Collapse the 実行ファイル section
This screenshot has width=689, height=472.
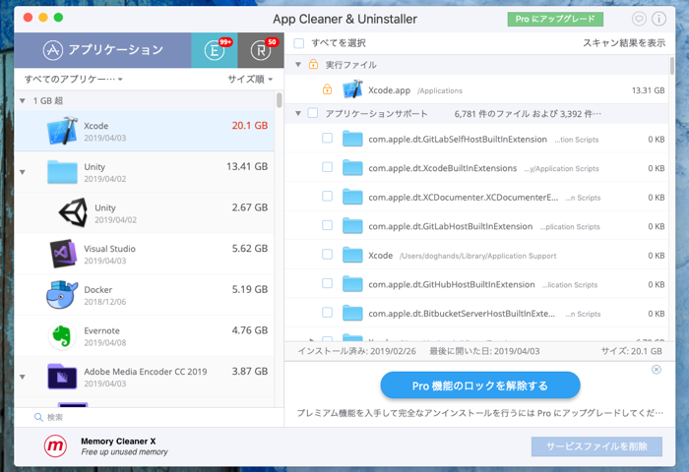(298, 65)
